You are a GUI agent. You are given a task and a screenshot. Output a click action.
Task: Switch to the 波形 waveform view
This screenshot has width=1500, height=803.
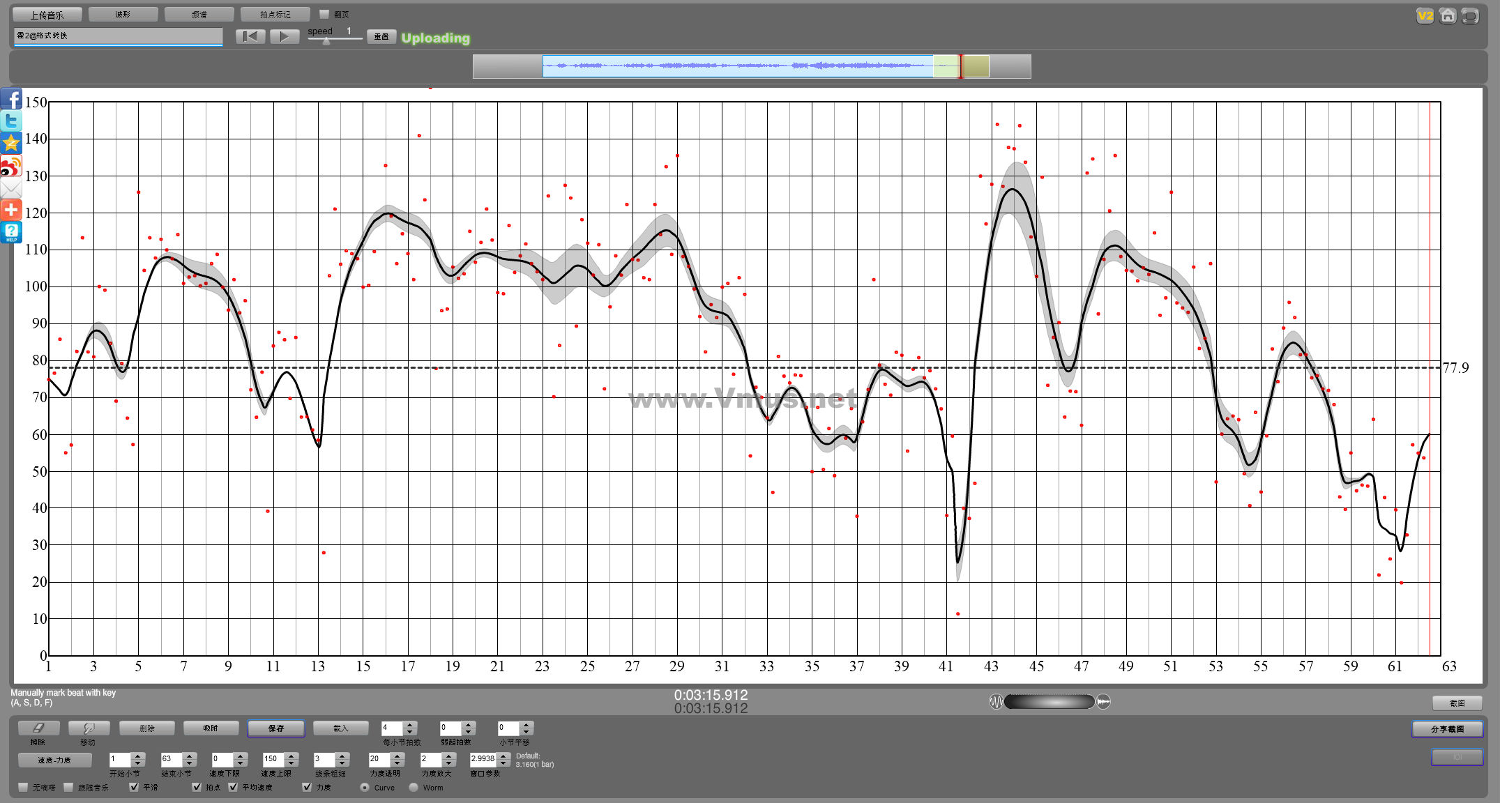123,14
